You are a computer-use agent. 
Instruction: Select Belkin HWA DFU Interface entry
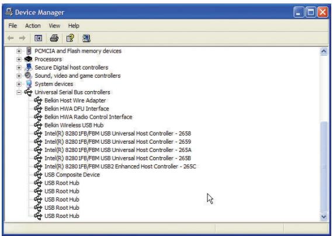click(77, 109)
